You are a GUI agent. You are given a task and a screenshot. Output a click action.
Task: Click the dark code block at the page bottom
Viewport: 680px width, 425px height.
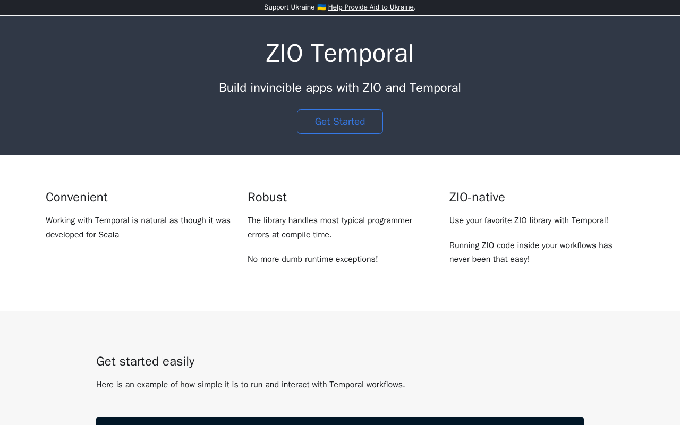coord(340,421)
